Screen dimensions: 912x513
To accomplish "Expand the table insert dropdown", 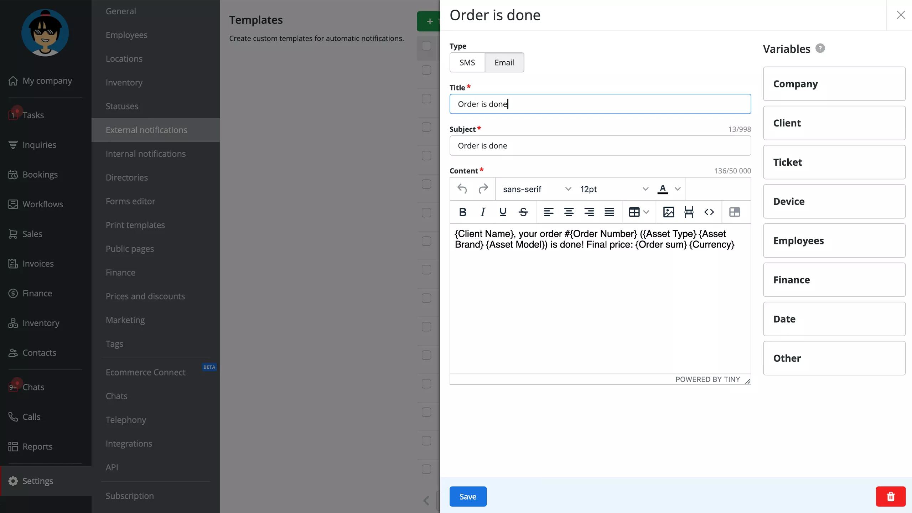I will (x=646, y=212).
